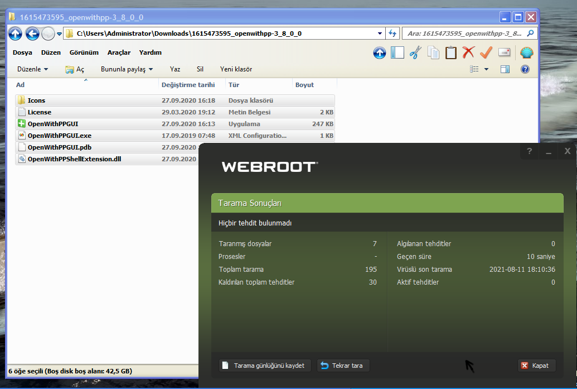Screen dimensions: 577x389
Task: Sort by the Boyut column header
Action: click(x=314, y=85)
